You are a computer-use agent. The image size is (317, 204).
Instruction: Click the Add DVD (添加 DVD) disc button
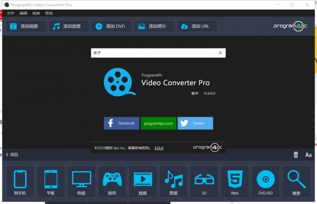point(111,26)
